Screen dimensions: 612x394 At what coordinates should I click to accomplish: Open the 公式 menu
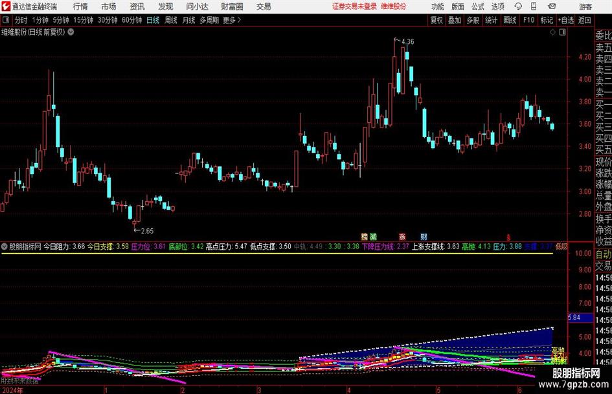point(478,6)
